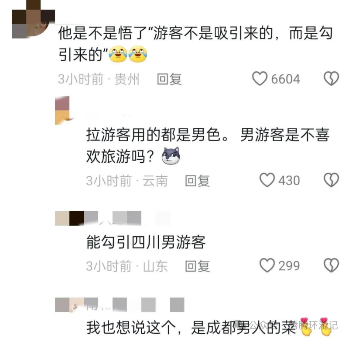349x339 pixels.
Task: Tap the husky dog emoji in reply
Action: [x=171, y=156]
